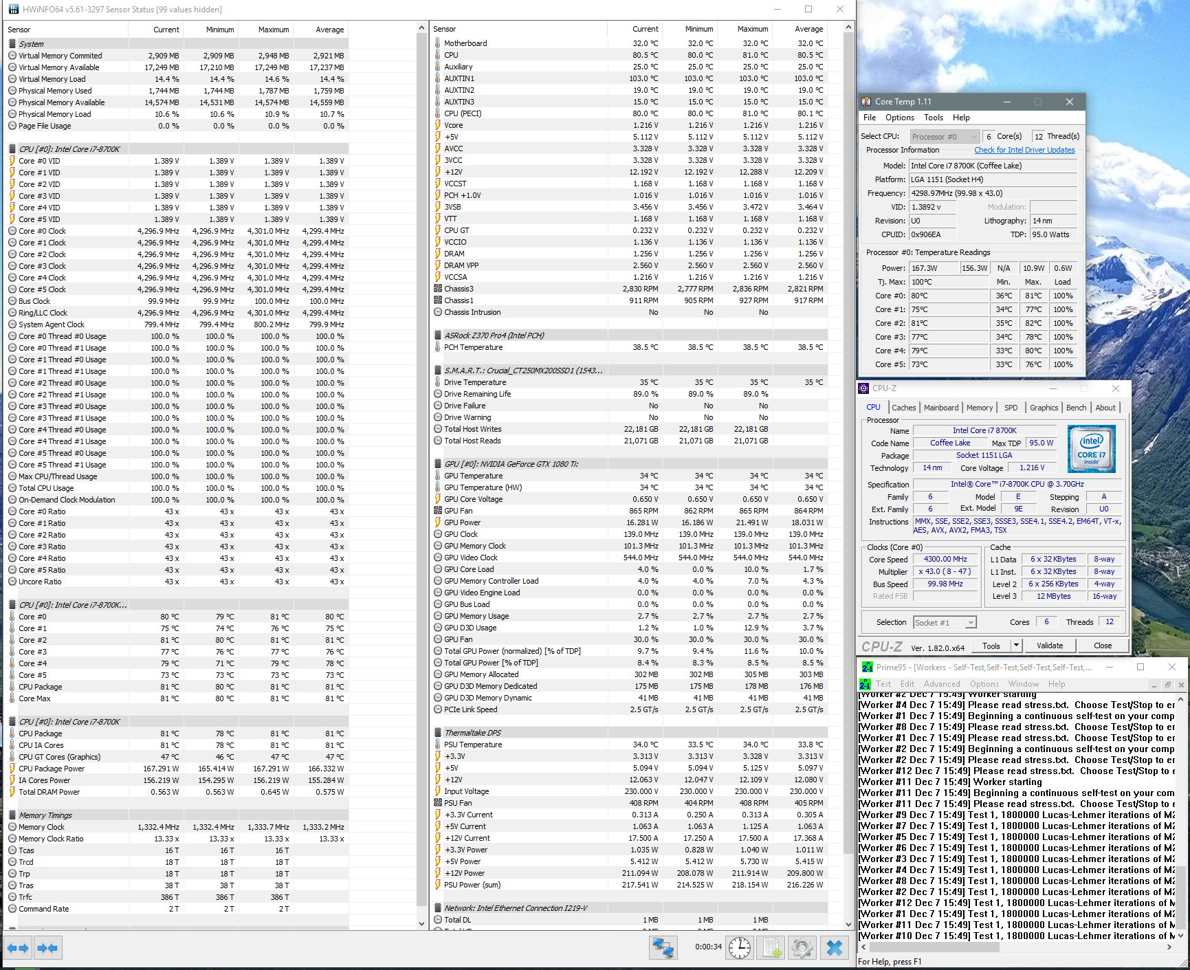Switch to the Caches tab in CPU-Z
The width and height of the screenshot is (1190, 970).
(904, 408)
